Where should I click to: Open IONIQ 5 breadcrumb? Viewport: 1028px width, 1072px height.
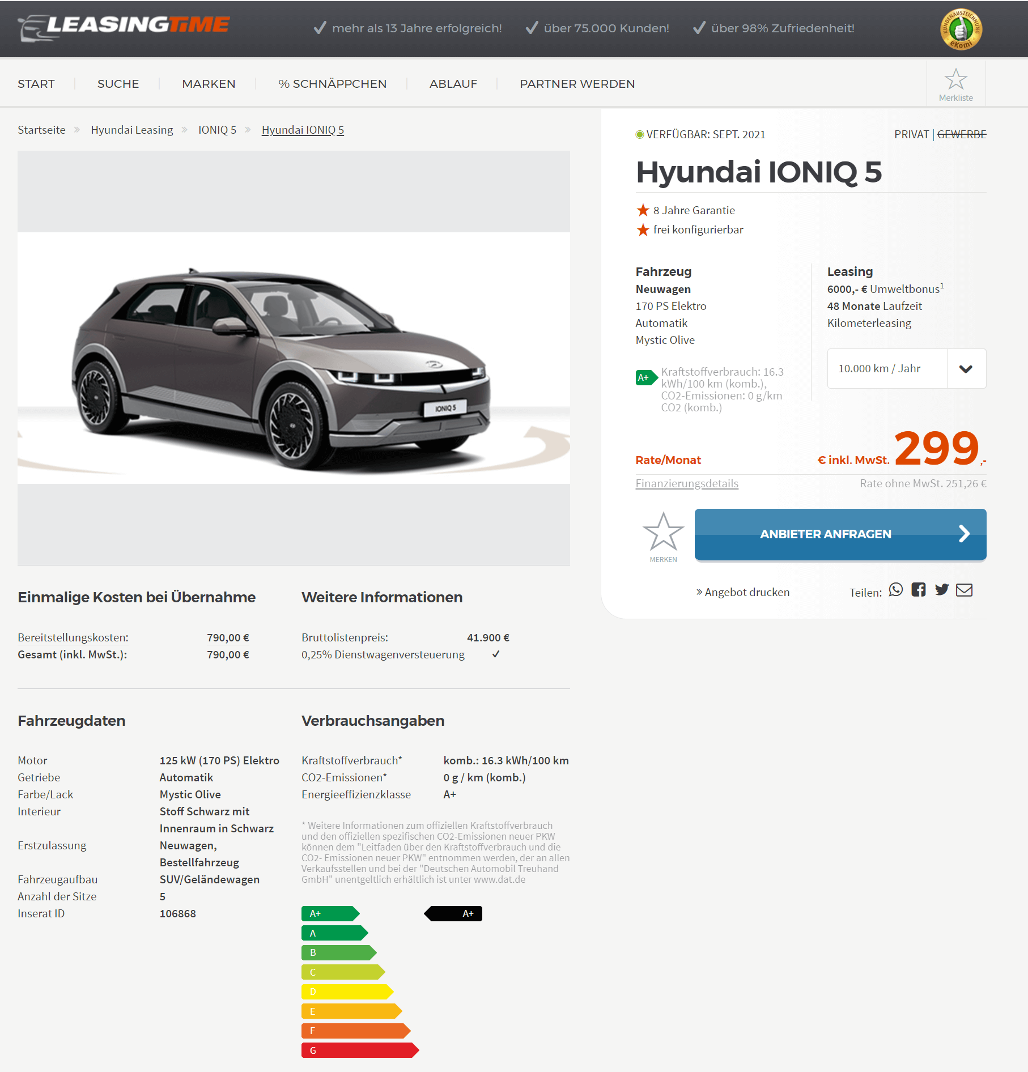point(217,130)
